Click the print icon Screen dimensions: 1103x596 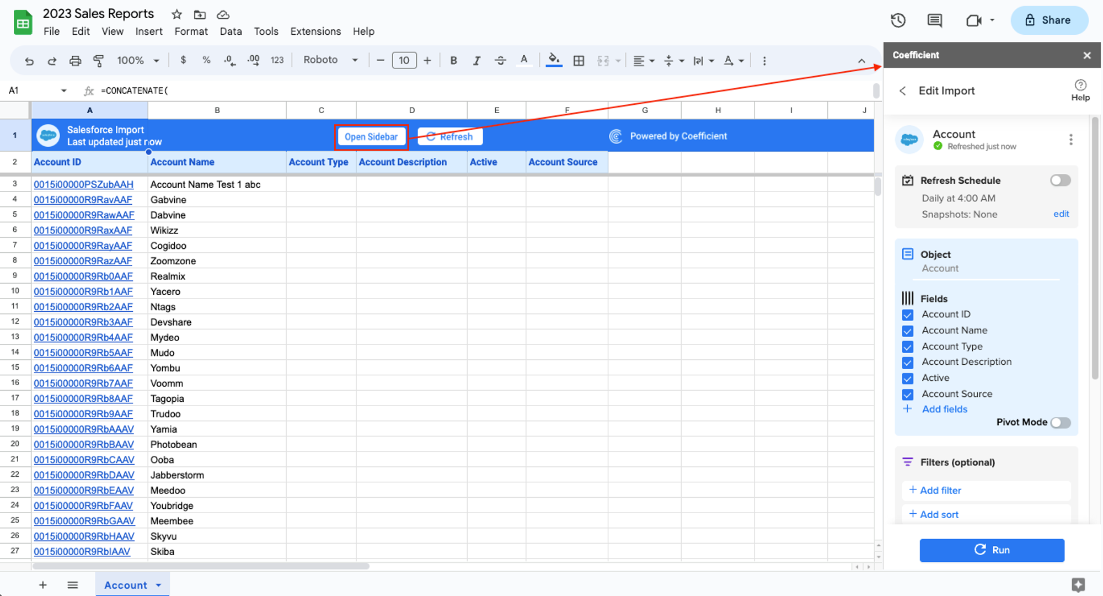coord(75,61)
